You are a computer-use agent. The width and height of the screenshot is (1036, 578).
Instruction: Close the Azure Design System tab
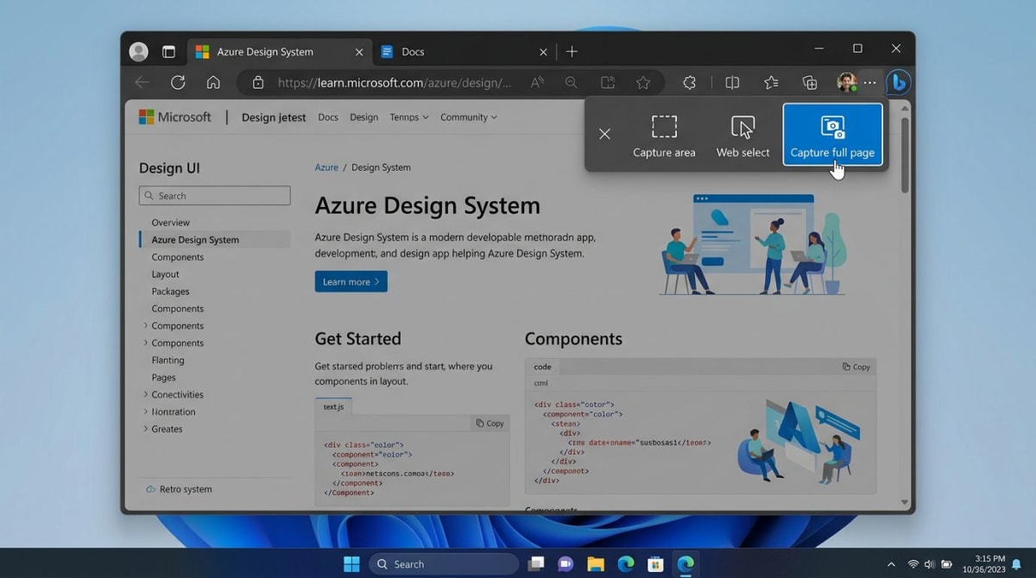(359, 52)
